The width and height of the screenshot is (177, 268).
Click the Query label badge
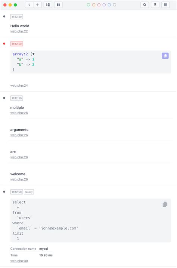click(29, 192)
